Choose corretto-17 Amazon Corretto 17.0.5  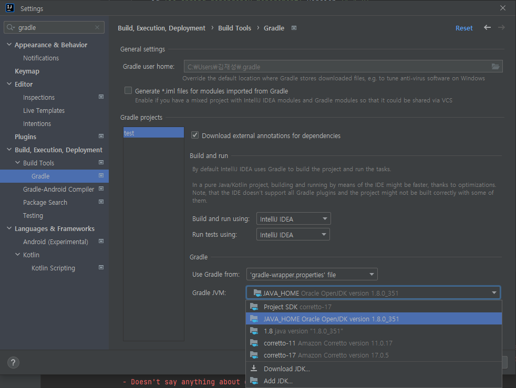(x=374, y=355)
